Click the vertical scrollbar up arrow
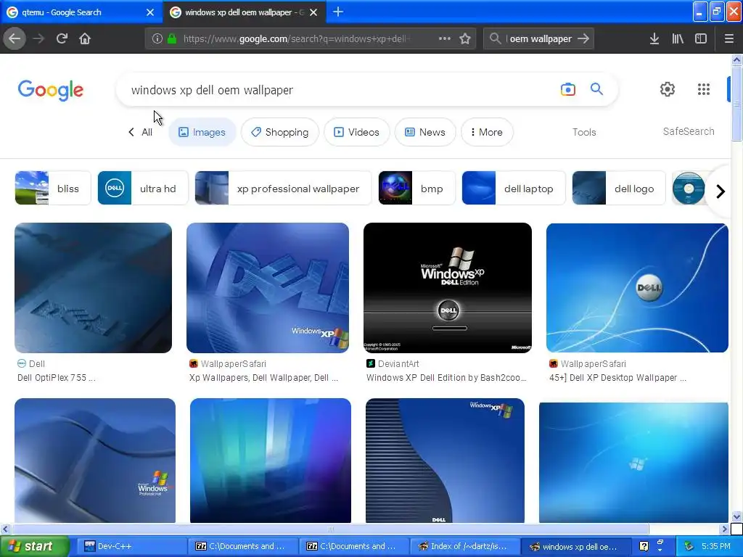The height and width of the screenshot is (557, 743). tap(736, 59)
